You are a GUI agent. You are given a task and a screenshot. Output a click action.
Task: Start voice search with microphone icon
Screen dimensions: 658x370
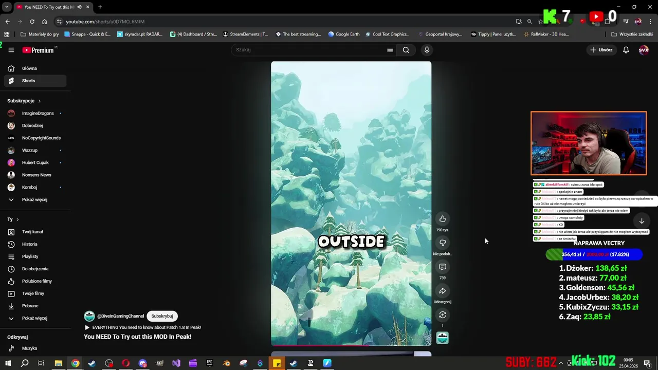click(x=427, y=50)
